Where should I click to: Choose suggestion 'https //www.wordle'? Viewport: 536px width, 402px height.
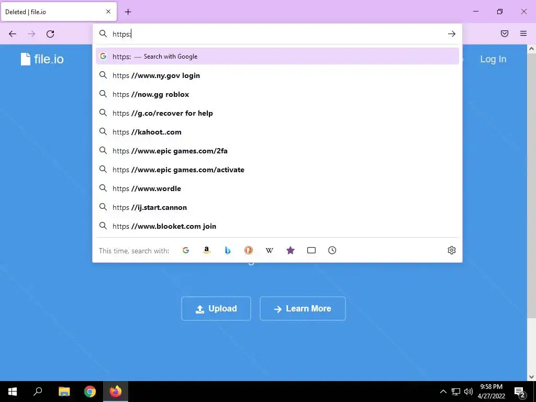(x=277, y=188)
